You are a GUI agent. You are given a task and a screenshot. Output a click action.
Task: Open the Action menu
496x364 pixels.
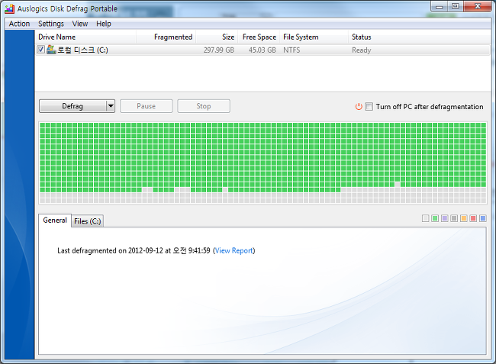tap(19, 24)
